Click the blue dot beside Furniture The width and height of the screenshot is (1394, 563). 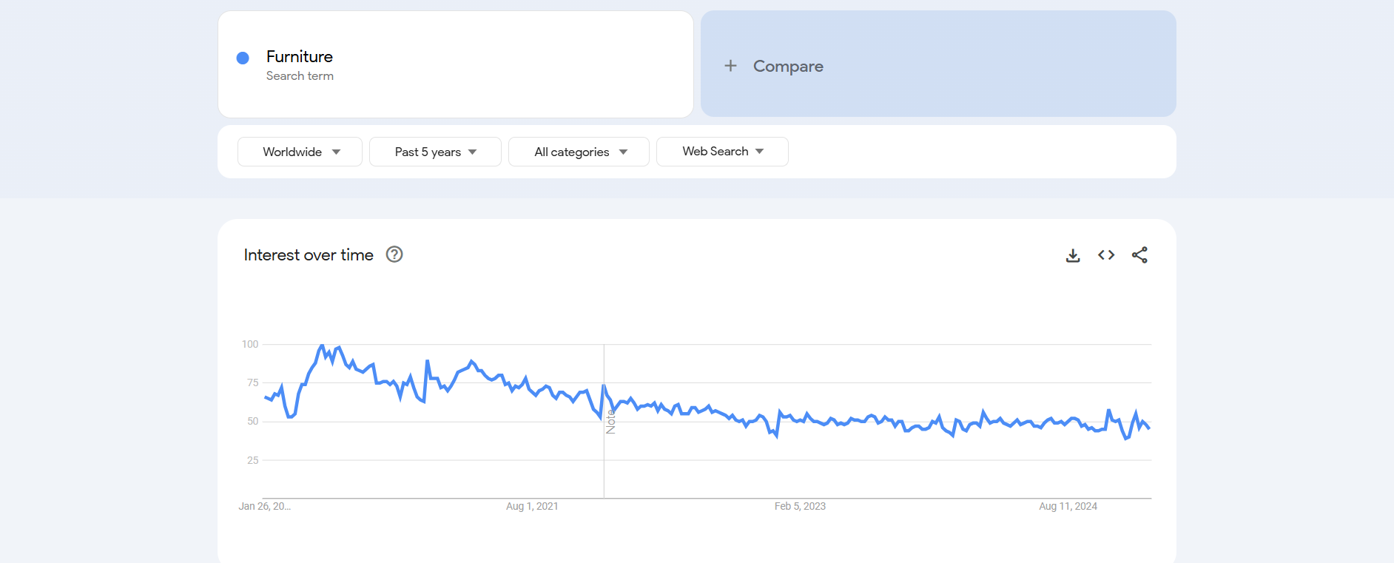[243, 58]
